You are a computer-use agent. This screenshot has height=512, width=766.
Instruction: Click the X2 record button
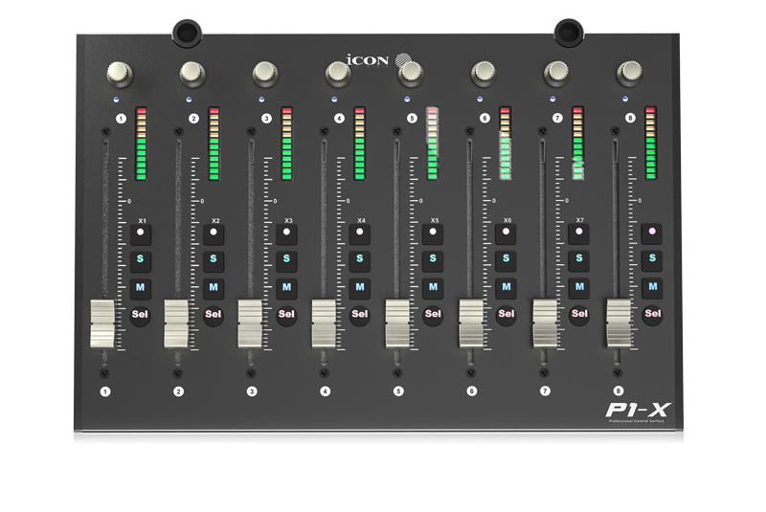214,233
